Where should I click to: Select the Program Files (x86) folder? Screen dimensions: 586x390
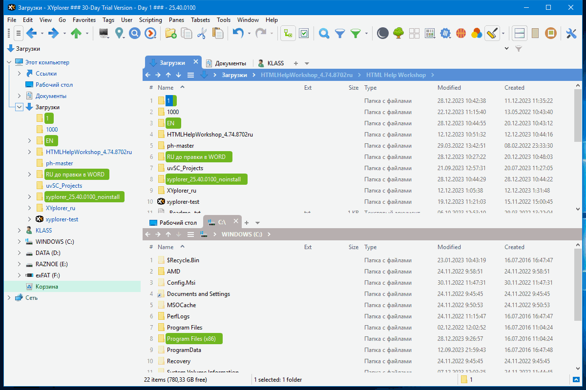tap(194, 339)
